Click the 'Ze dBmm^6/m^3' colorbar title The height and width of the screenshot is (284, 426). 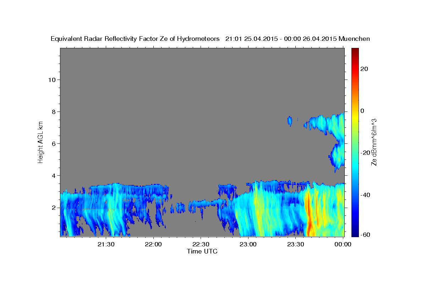click(374, 142)
